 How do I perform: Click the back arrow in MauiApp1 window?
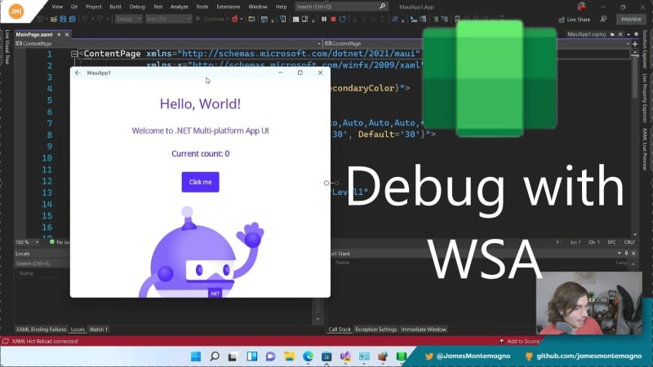click(x=78, y=73)
